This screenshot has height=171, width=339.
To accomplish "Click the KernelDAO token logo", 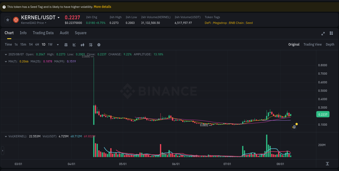I will [16, 20].
